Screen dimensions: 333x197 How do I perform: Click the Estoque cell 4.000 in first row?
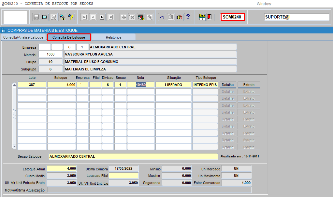click(x=62, y=85)
